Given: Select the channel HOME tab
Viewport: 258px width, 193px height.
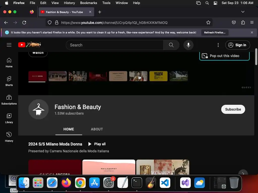Looking at the screenshot, I should tap(69, 129).
